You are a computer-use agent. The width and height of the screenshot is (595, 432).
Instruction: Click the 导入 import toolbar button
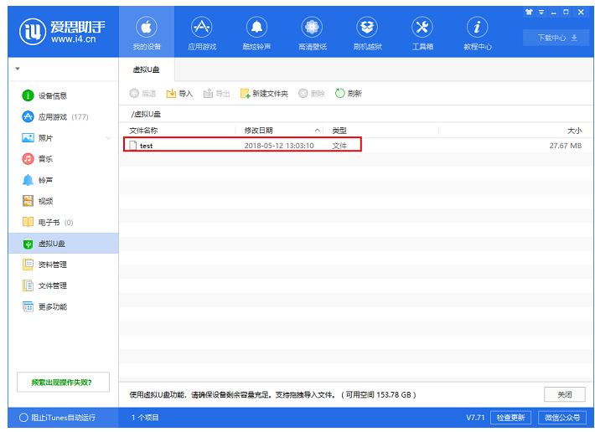click(x=179, y=93)
